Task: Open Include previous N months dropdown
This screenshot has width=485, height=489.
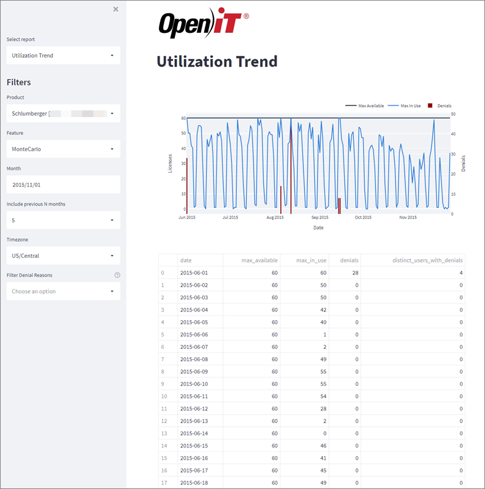Action: click(63, 220)
